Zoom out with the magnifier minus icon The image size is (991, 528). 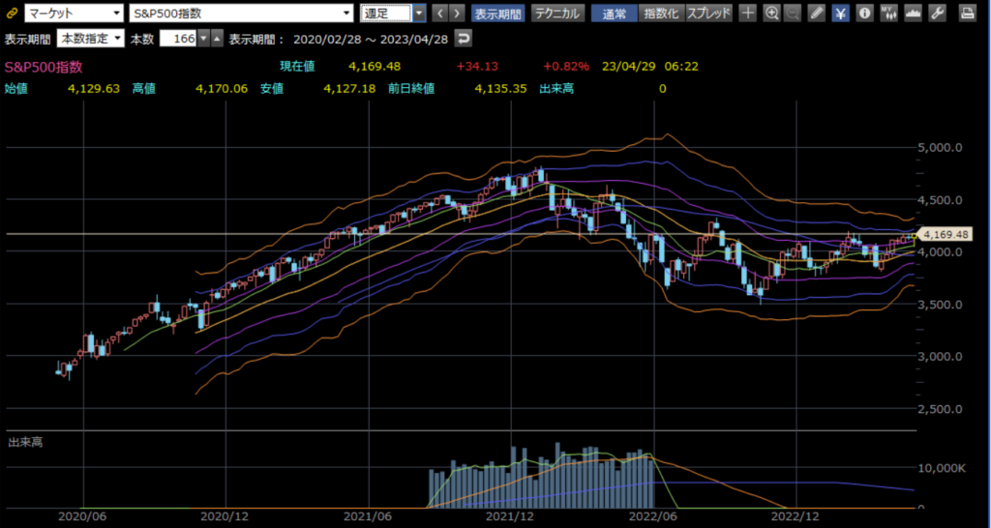pos(794,14)
